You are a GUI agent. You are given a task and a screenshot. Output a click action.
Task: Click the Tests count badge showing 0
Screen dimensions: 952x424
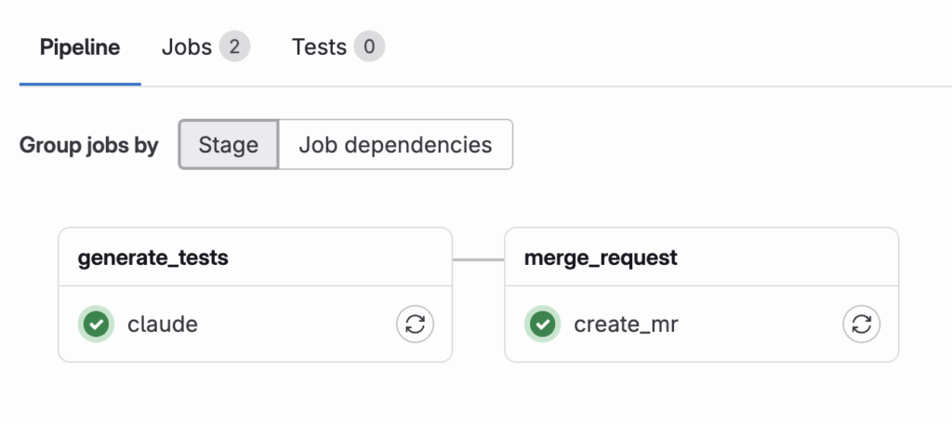pyautogui.click(x=369, y=46)
